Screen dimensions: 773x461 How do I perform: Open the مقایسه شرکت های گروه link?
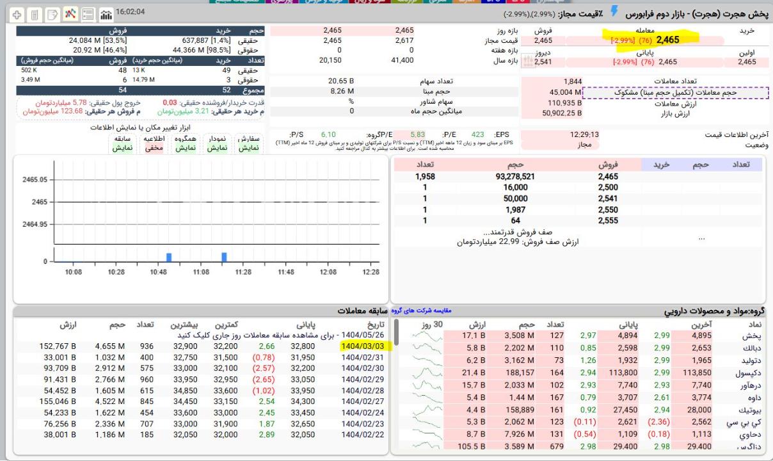pyautogui.click(x=420, y=311)
